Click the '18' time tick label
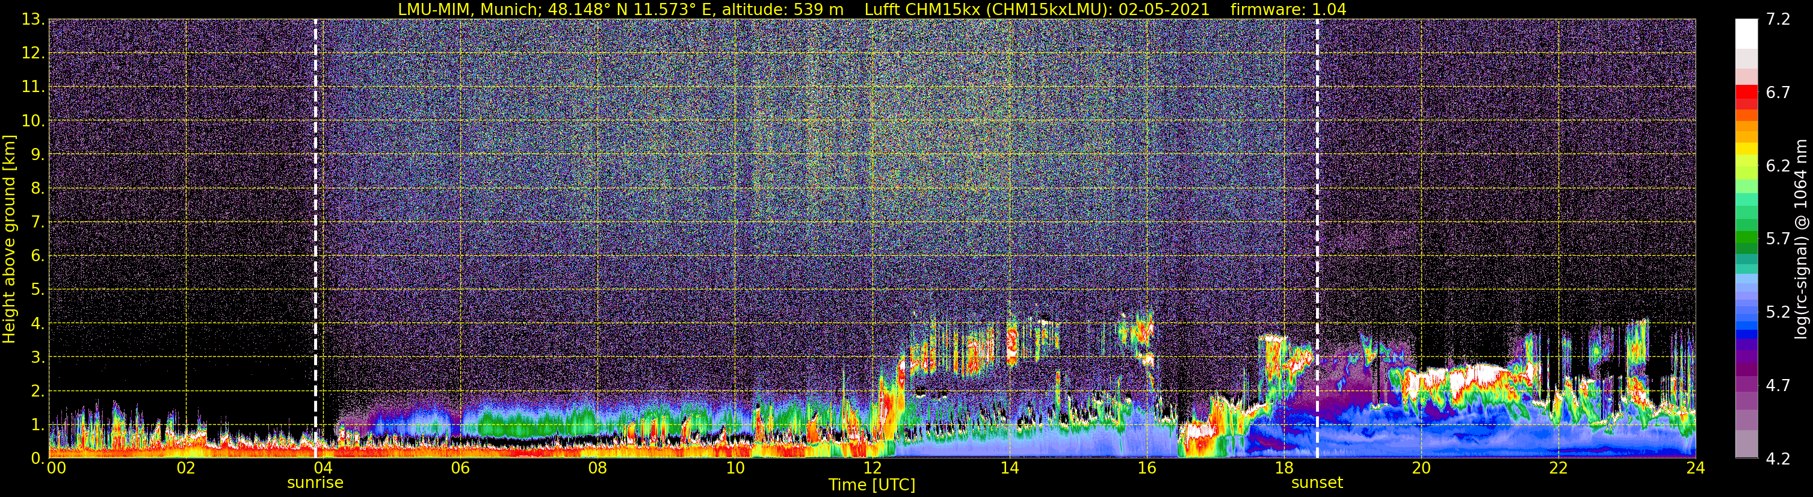Image resolution: width=1813 pixels, height=497 pixels. tap(1283, 469)
